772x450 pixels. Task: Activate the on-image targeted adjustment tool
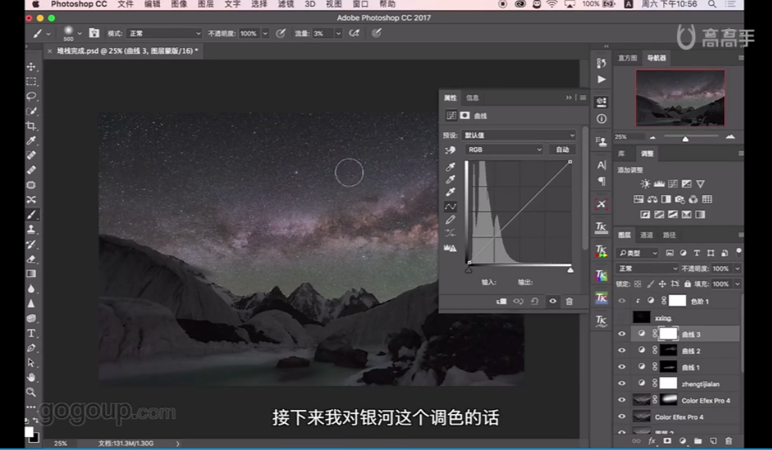450,150
